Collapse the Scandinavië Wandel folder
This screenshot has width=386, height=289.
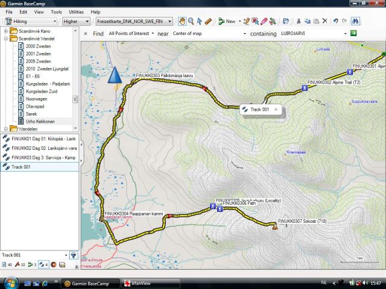click(x=6, y=39)
